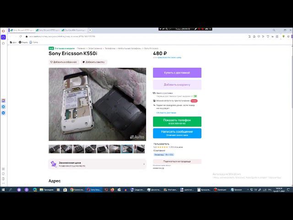
Task: Open bookmarks star in Opera sidebar
Action: coord(3,44)
